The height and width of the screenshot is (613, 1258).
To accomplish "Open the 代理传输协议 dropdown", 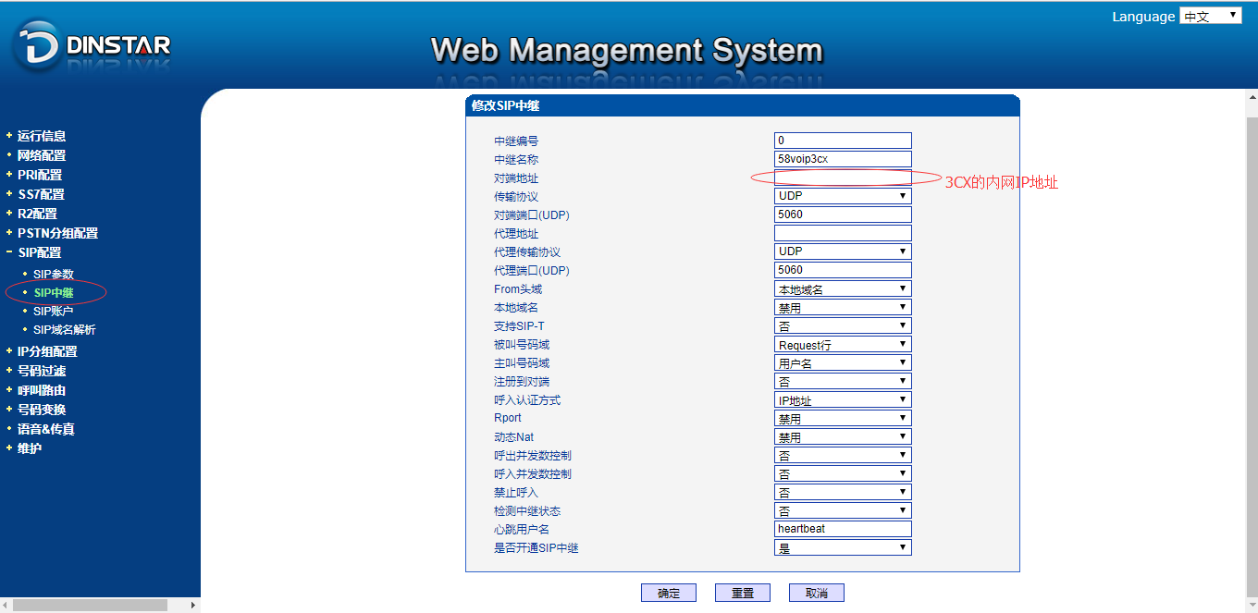I will pos(843,251).
